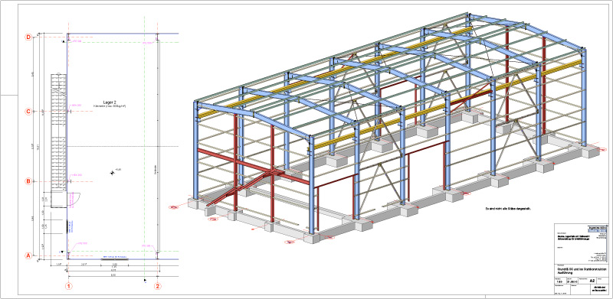Select grid axis marker B

pyautogui.click(x=28, y=181)
